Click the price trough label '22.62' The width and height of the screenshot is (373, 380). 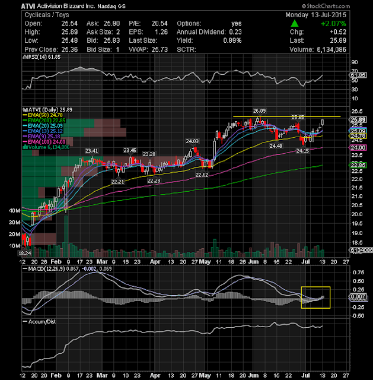point(202,175)
